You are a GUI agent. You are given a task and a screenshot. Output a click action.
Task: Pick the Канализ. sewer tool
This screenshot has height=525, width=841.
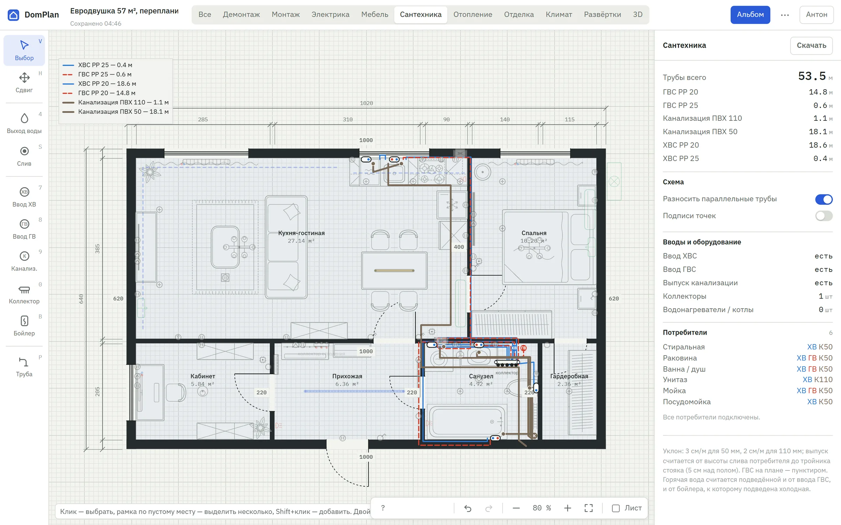pos(24,261)
